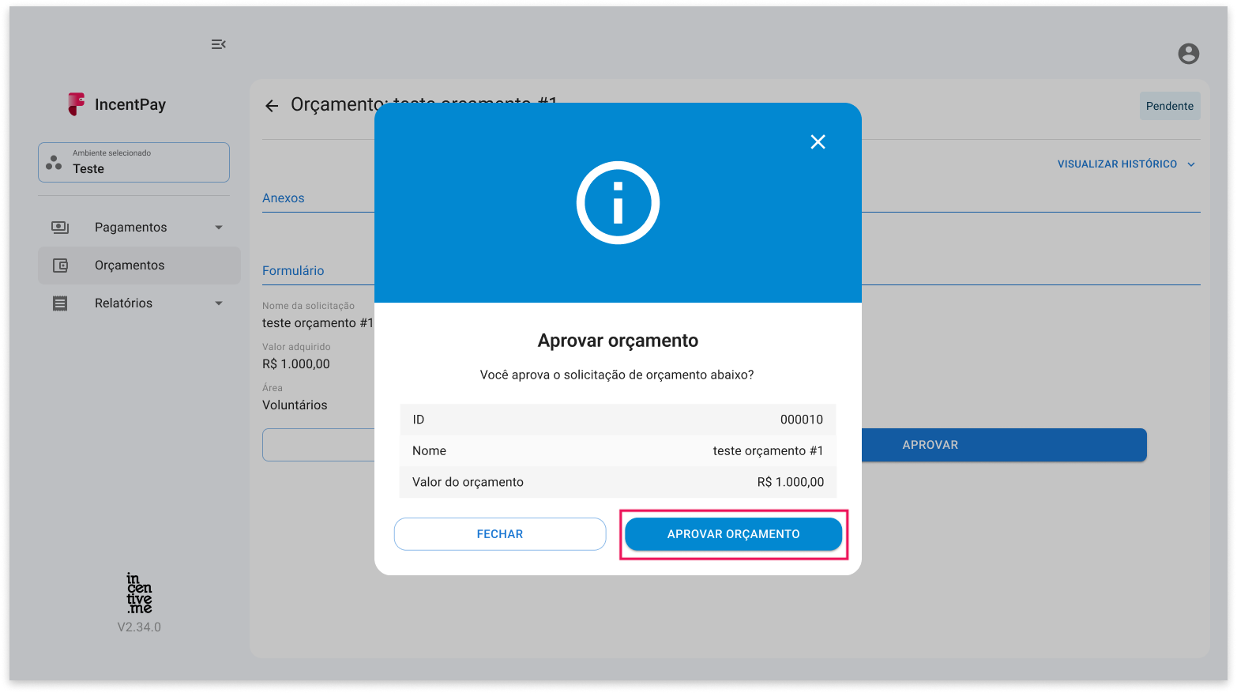Click the Valor adquirido R$ 1.000,00 value

coord(296,364)
